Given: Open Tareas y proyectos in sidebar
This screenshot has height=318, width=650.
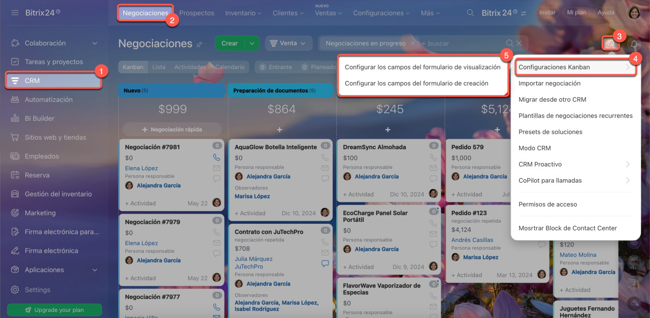Looking at the screenshot, I should [x=54, y=62].
